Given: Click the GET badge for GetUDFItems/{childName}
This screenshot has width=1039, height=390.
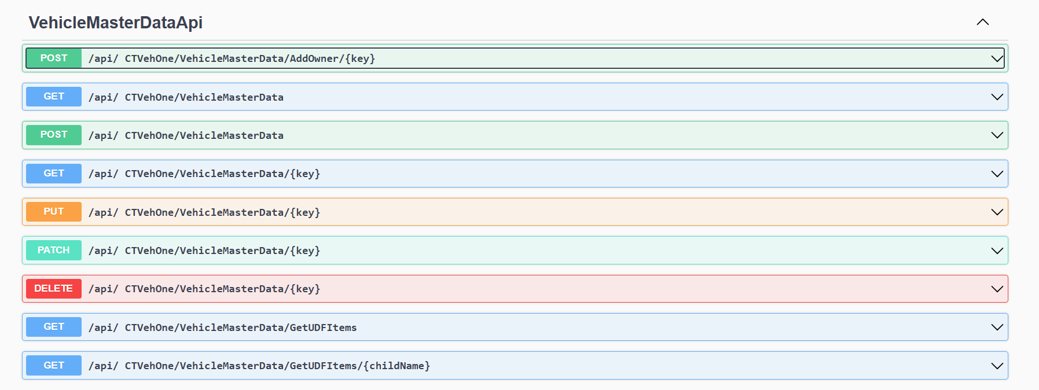Looking at the screenshot, I should [x=54, y=366].
